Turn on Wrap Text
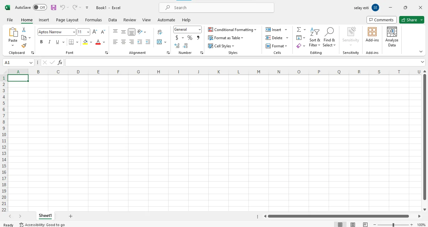428x227 pixels. click(x=160, y=32)
